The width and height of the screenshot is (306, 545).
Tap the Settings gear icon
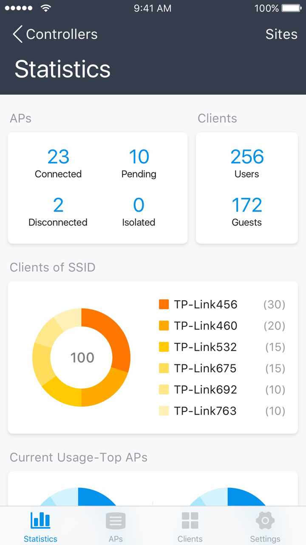click(x=265, y=520)
